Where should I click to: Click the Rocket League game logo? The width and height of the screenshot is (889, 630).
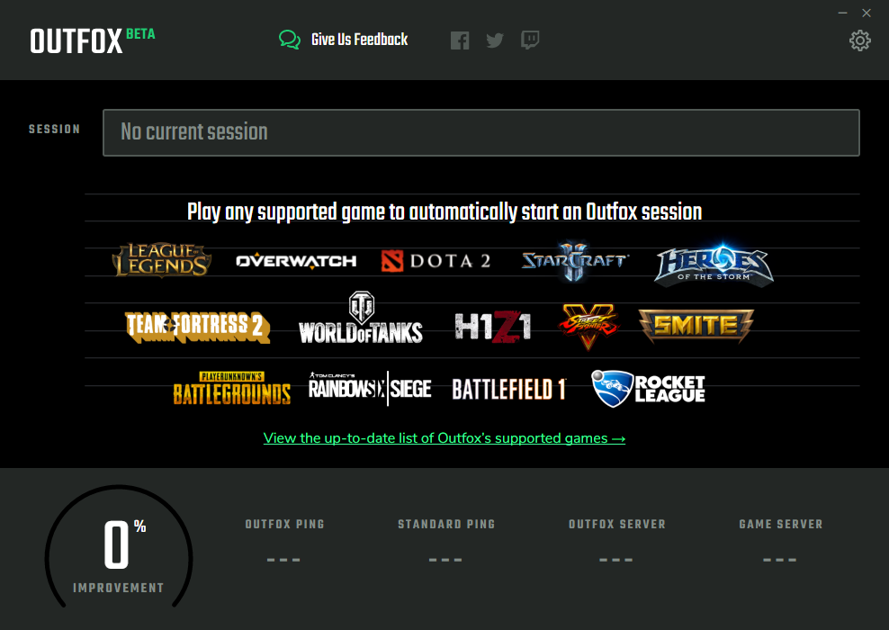(x=648, y=388)
